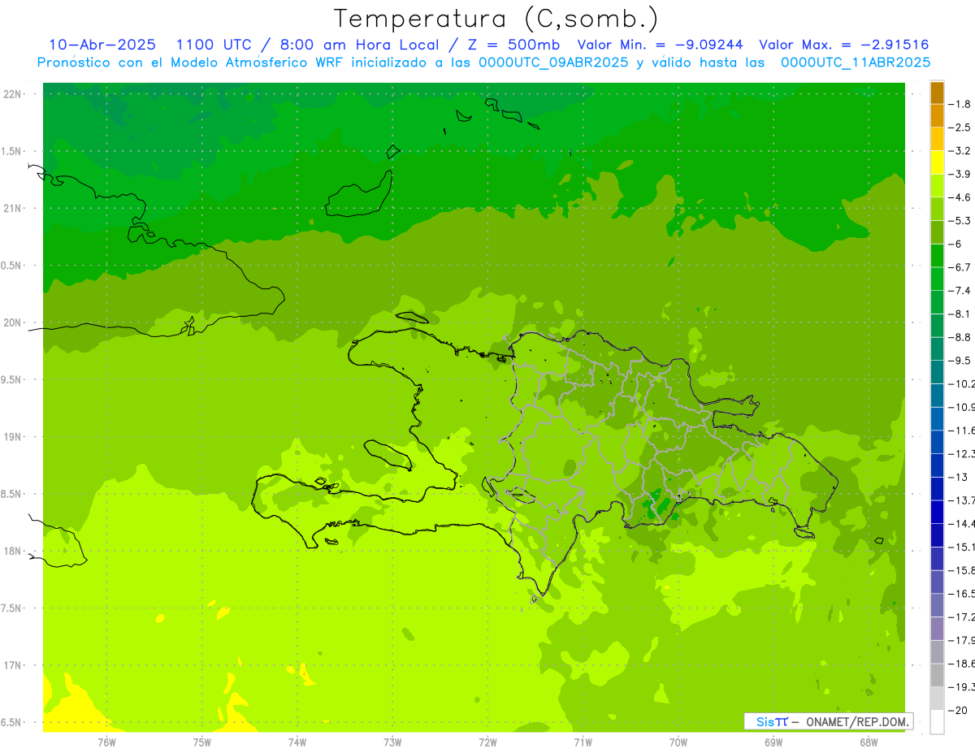Click the "0000UTC_11ABR2025" valid-until time
Screen dimensions: 975x753
(856, 62)
